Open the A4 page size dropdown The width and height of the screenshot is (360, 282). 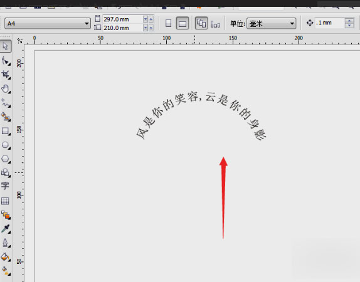click(48, 23)
